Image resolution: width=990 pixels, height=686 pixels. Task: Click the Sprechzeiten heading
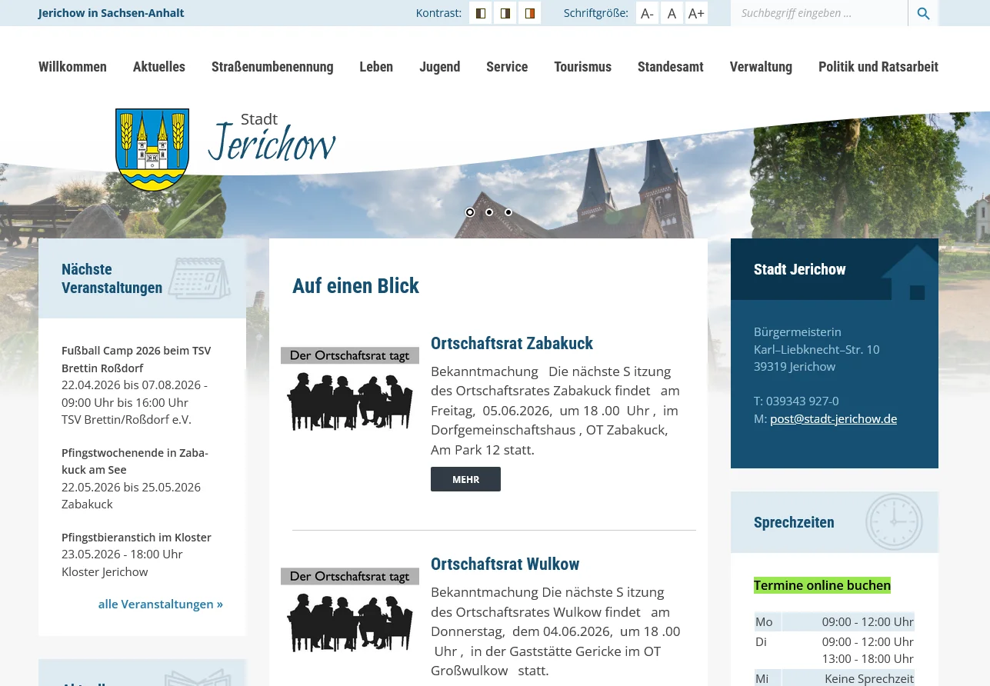tap(794, 522)
